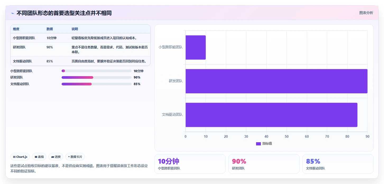Click the lightning icon beside the title

coord(12,13)
